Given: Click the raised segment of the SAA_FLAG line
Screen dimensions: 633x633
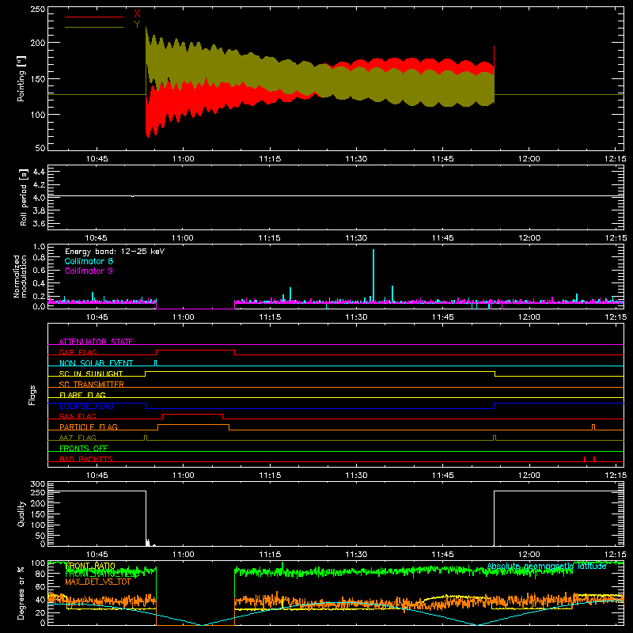Looking at the screenshot, I should coord(192,414).
